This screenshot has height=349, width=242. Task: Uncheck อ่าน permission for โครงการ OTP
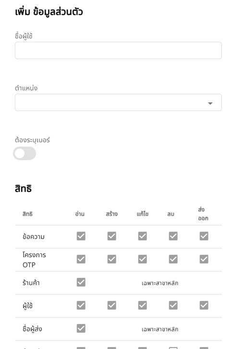click(x=81, y=259)
